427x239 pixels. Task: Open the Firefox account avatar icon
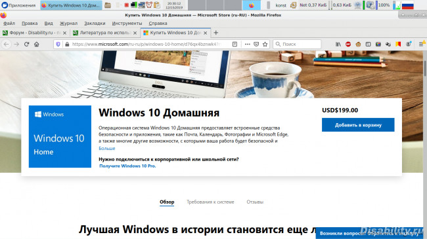408,44
